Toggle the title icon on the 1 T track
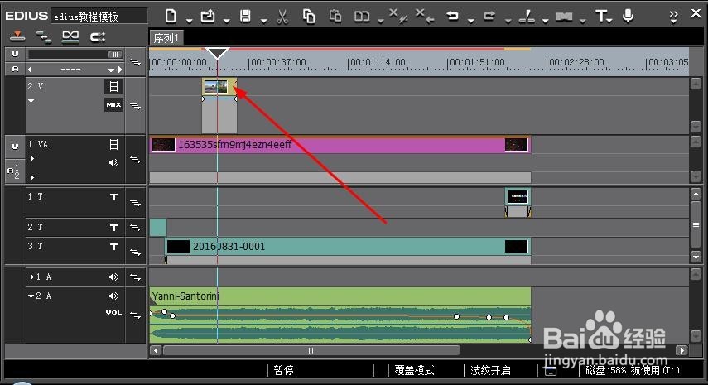Viewport: 708px width, 385px height. click(x=113, y=197)
